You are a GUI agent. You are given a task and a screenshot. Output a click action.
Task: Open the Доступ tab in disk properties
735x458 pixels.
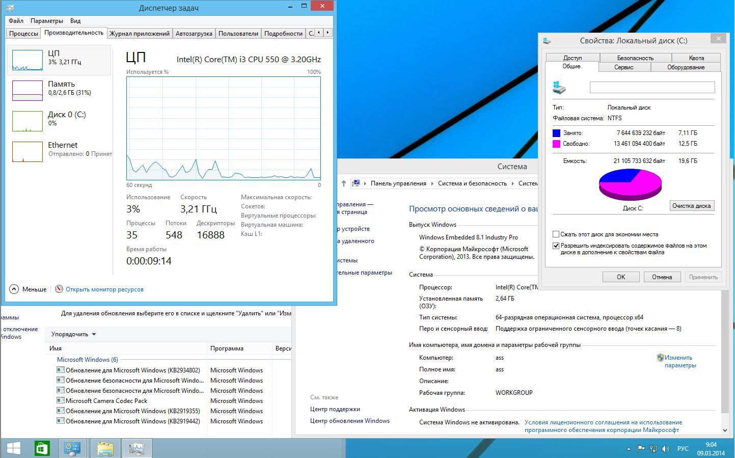[x=573, y=58]
